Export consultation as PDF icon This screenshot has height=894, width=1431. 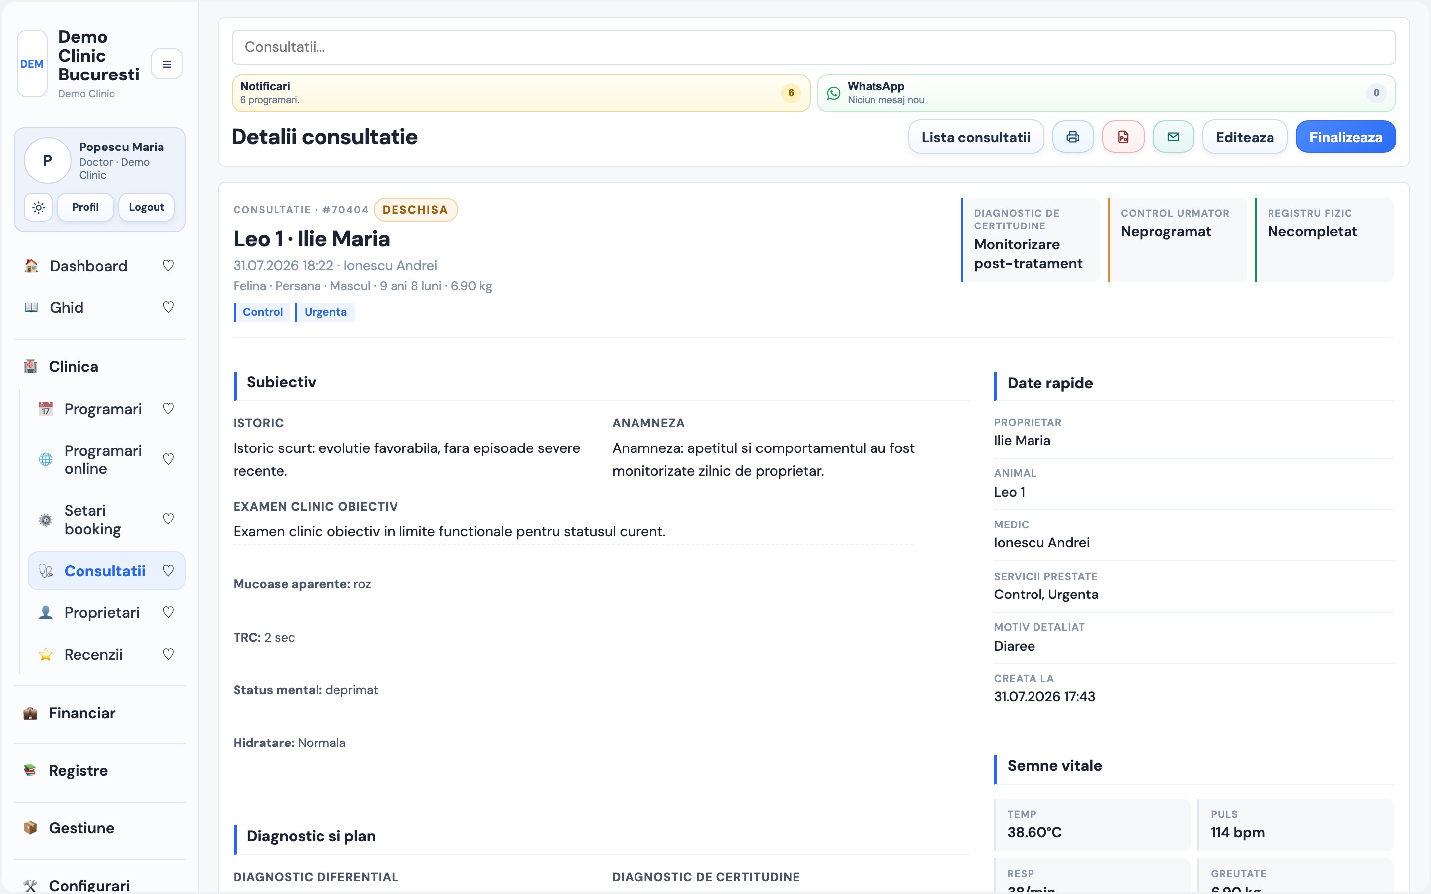1123,137
